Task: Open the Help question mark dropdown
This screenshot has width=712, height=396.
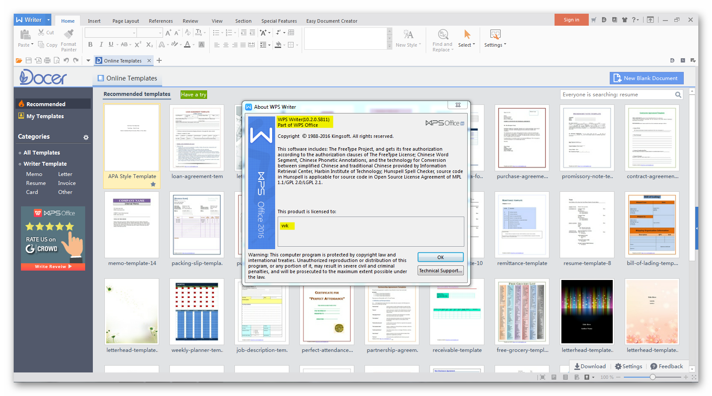Action: (635, 20)
